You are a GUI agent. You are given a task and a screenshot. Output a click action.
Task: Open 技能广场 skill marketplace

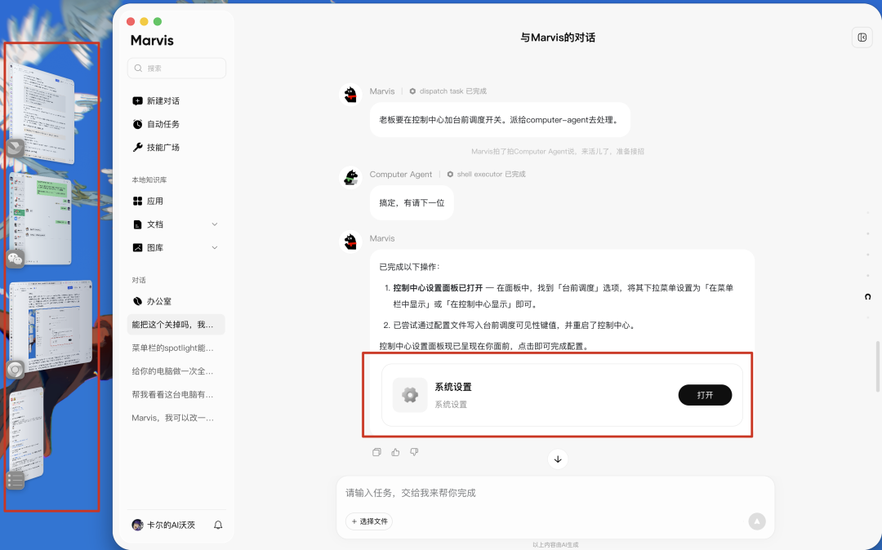[156, 147]
